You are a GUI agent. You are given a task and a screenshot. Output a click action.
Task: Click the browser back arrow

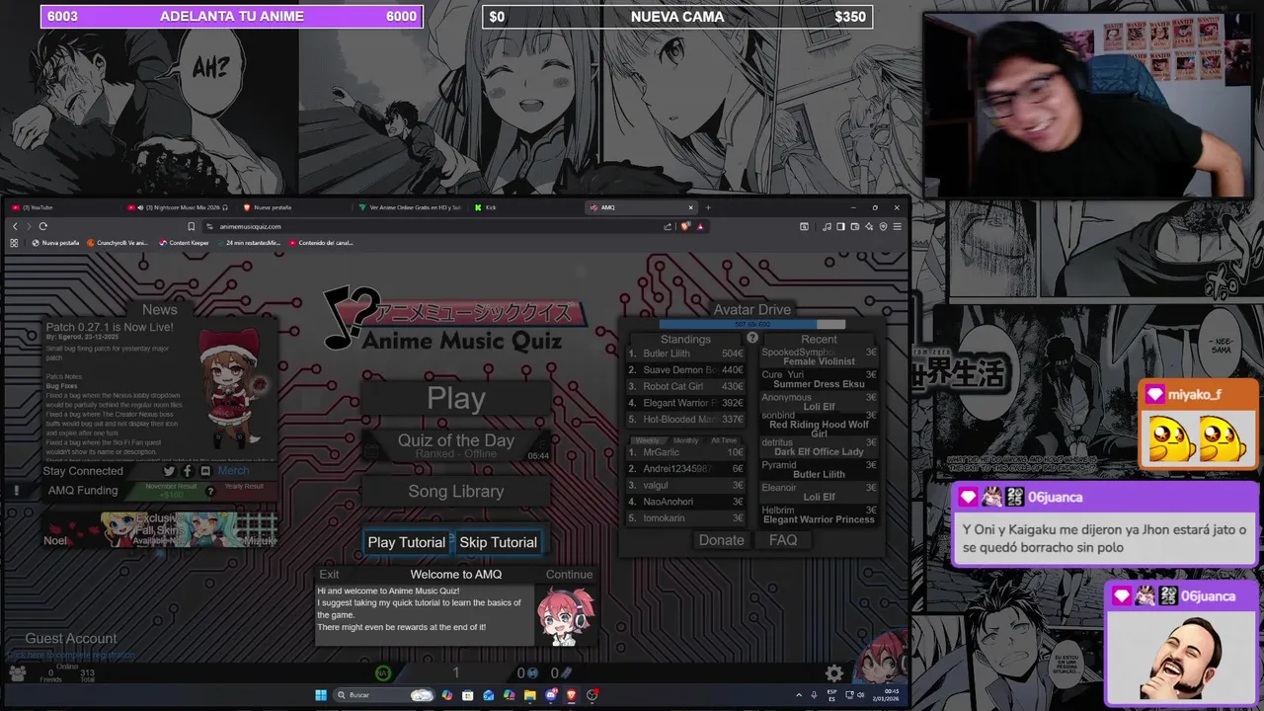click(x=15, y=226)
